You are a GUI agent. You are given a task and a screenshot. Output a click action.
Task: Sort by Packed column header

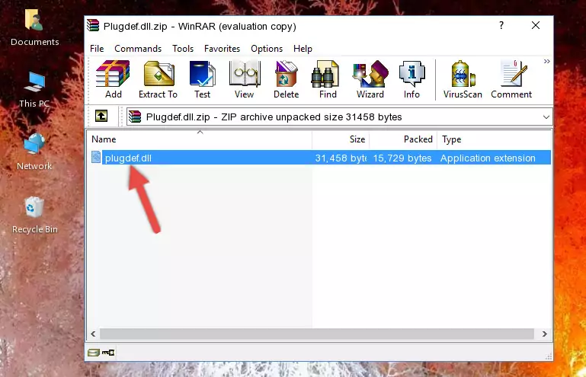(403, 139)
